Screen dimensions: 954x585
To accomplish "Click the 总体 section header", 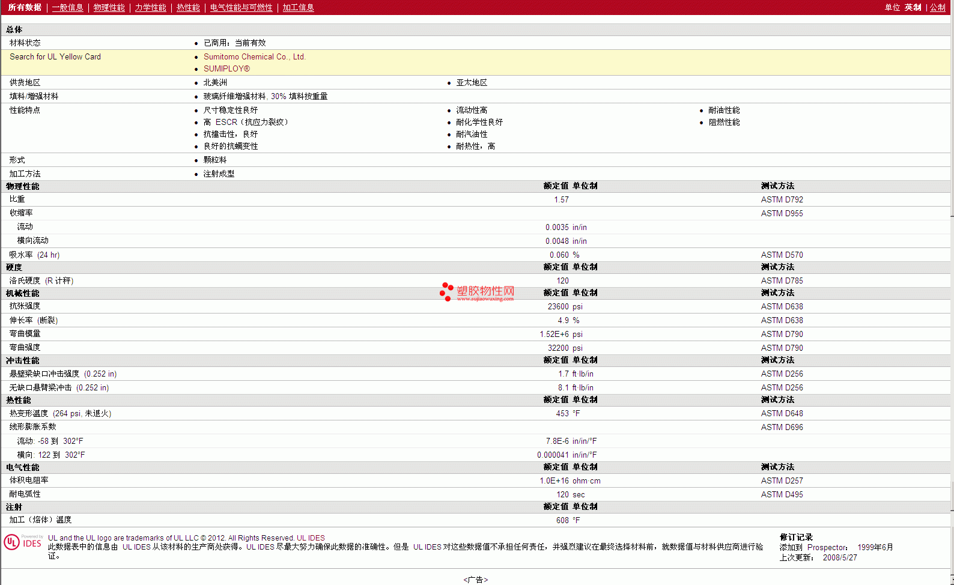I will pos(14,29).
